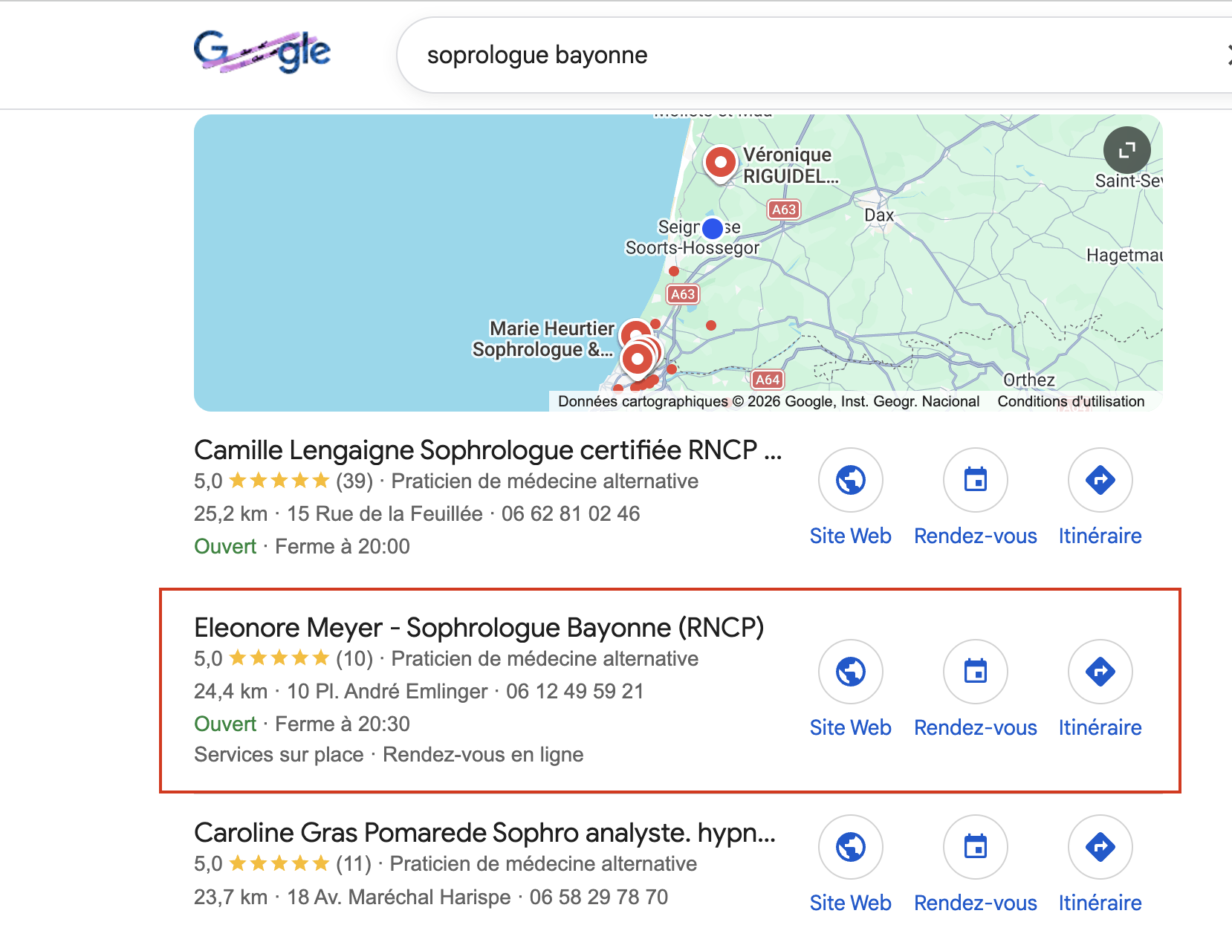Click the Itinéraire label for Camille Lengaigne
This screenshot has height=951, width=1232.
pos(1100,536)
